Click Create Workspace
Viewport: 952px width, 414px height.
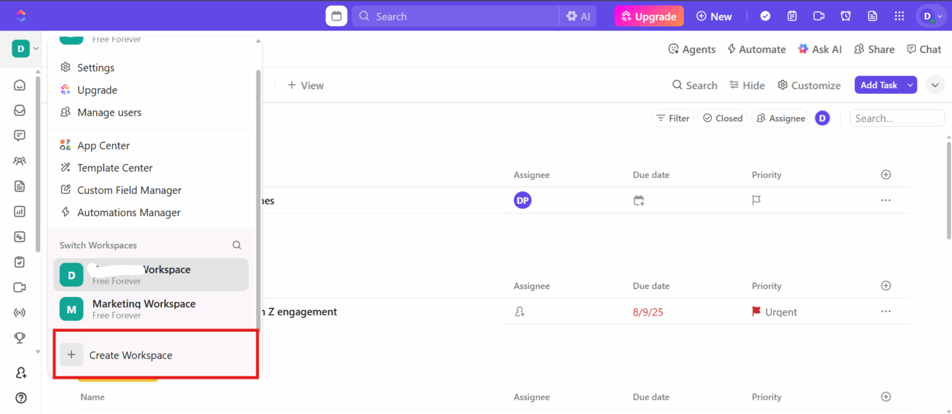[x=131, y=354]
